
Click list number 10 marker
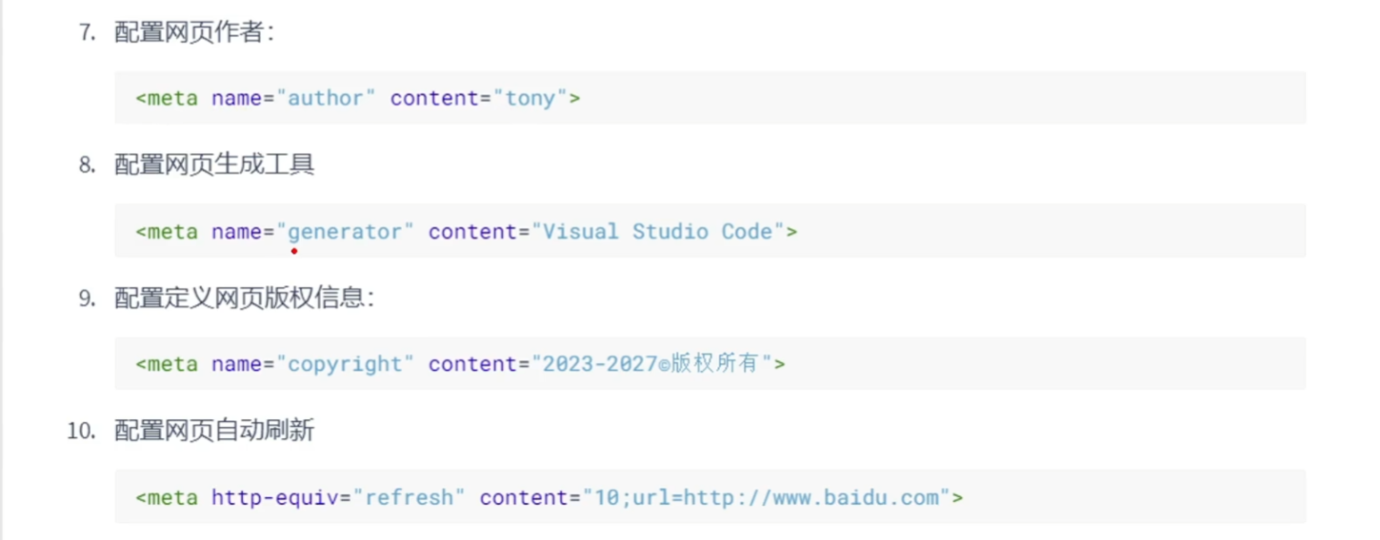pyautogui.click(x=82, y=431)
